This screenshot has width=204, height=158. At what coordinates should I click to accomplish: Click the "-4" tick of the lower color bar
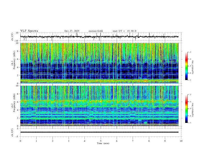click(190, 102)
